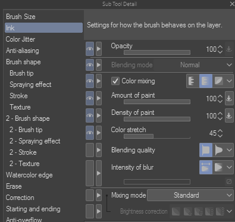The height and width of the screenshot is (222, 235).
Task: Open Brightness correction options chevron
Action: click(229, 211)
